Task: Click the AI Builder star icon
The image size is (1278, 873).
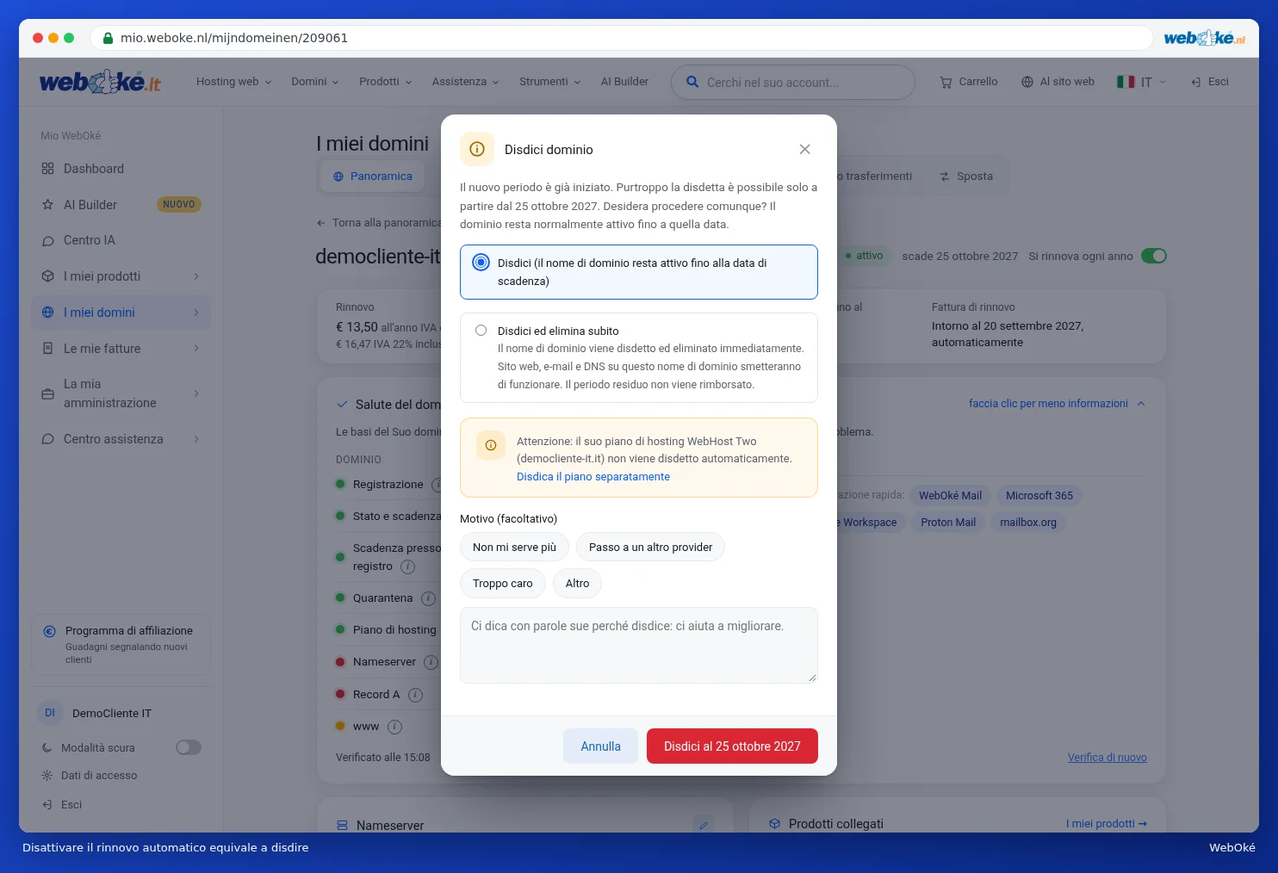Action: (x=47, y=205)
